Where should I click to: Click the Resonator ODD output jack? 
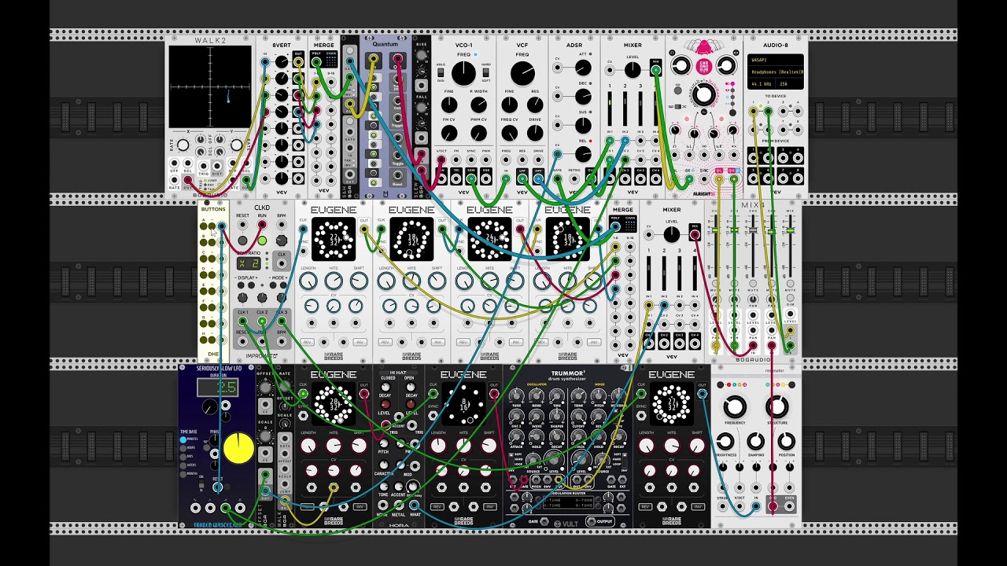(x=773, y=507)
